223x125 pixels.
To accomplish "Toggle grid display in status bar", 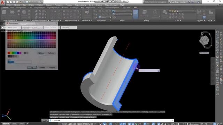I will [92, 124].
